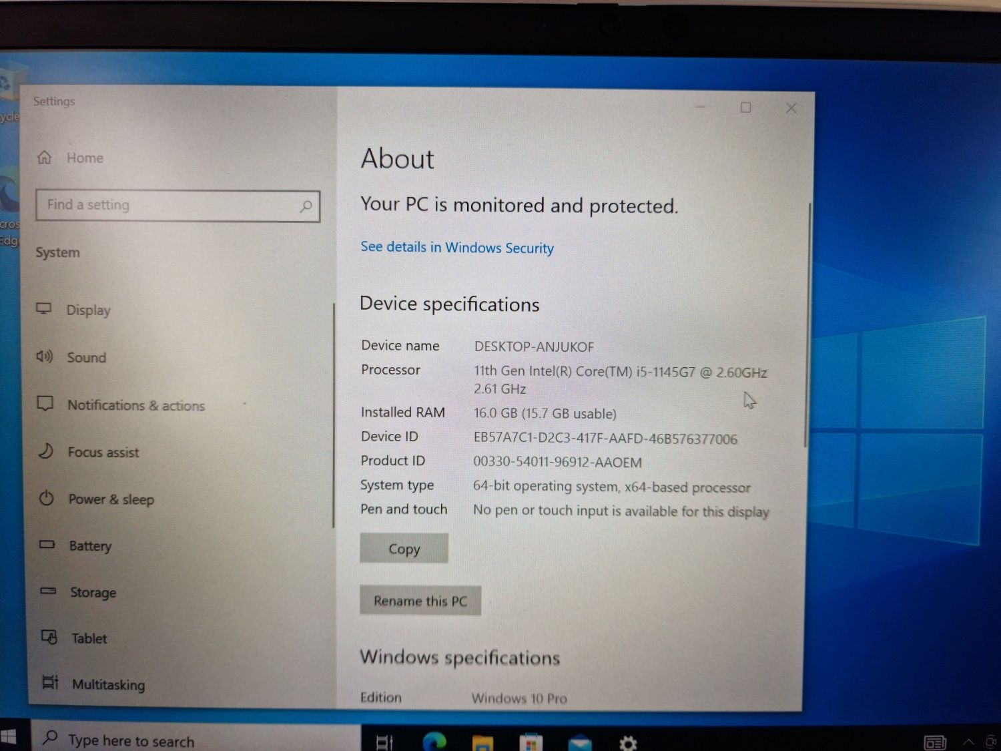This screenshot has height=751, width=1001.
Task: Open Power & sleep settings
Action: 95,499
